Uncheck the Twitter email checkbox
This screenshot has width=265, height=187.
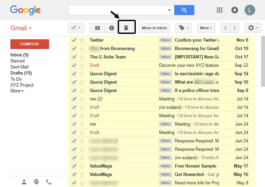74,40
